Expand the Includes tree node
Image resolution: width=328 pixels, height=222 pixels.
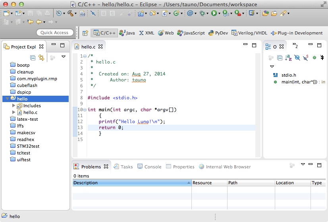click(x=14, y=106)
